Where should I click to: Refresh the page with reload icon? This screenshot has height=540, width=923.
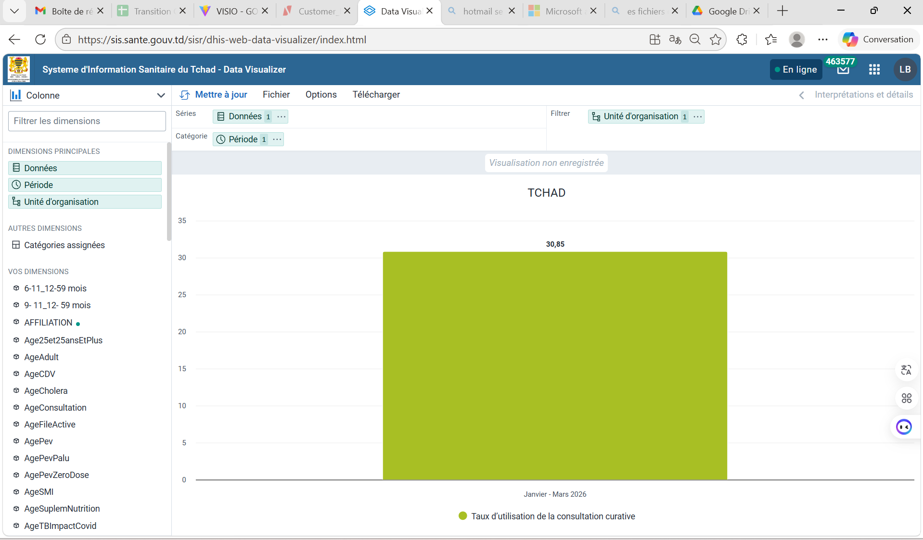tap(40, 39)
